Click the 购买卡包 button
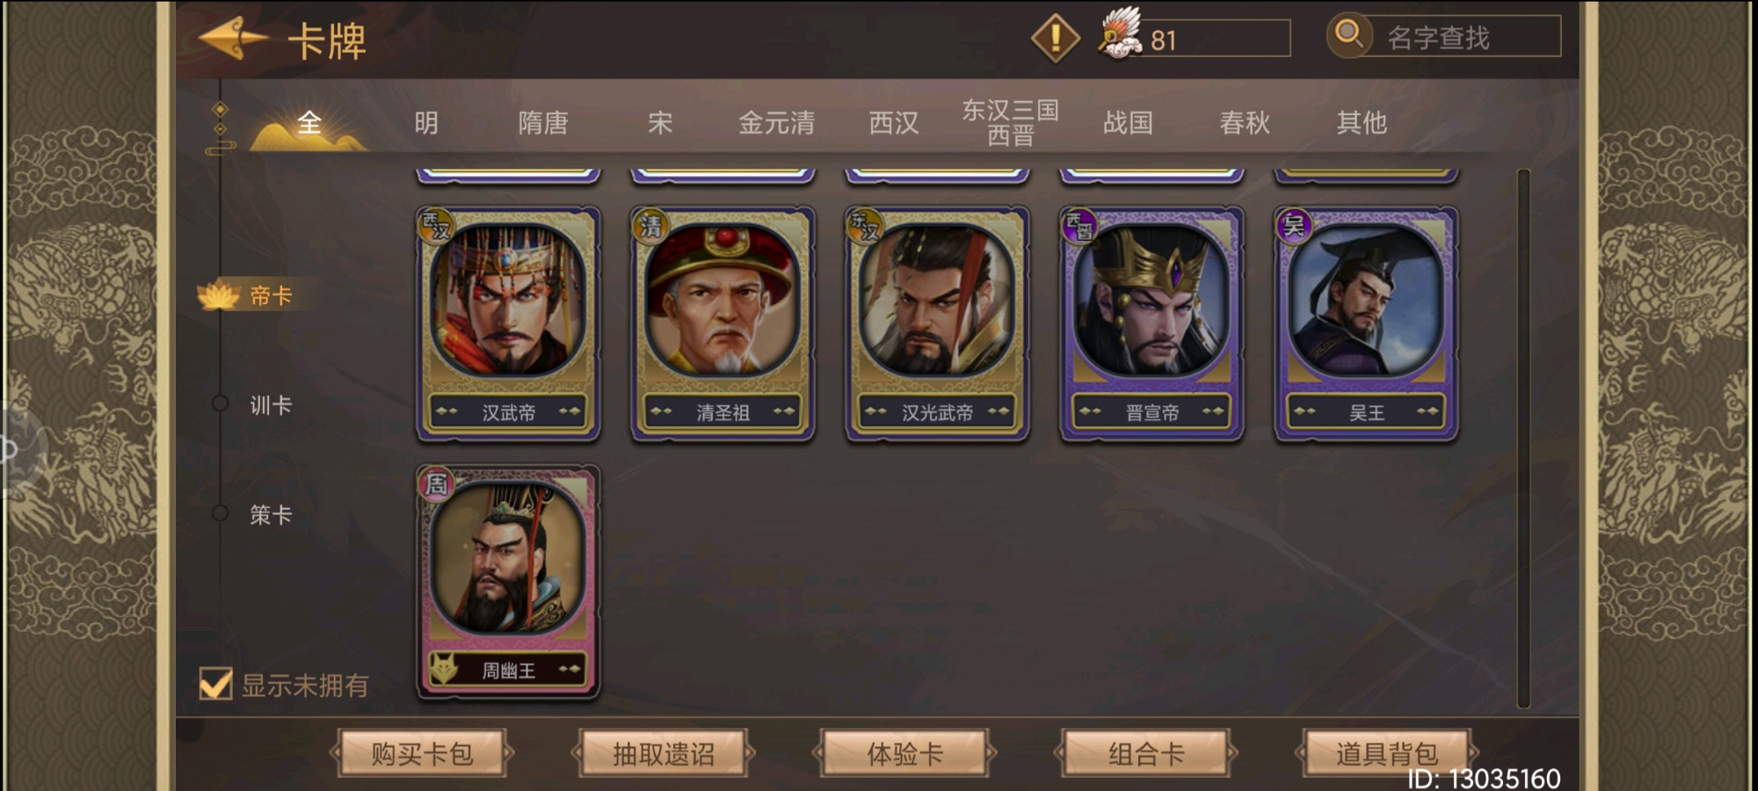This screenshot has width=1758, height=791. point(422,753)
